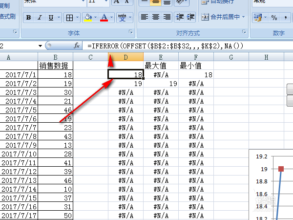Toggle Italic formatting button
293x220 pixels.
click(40, 18)
